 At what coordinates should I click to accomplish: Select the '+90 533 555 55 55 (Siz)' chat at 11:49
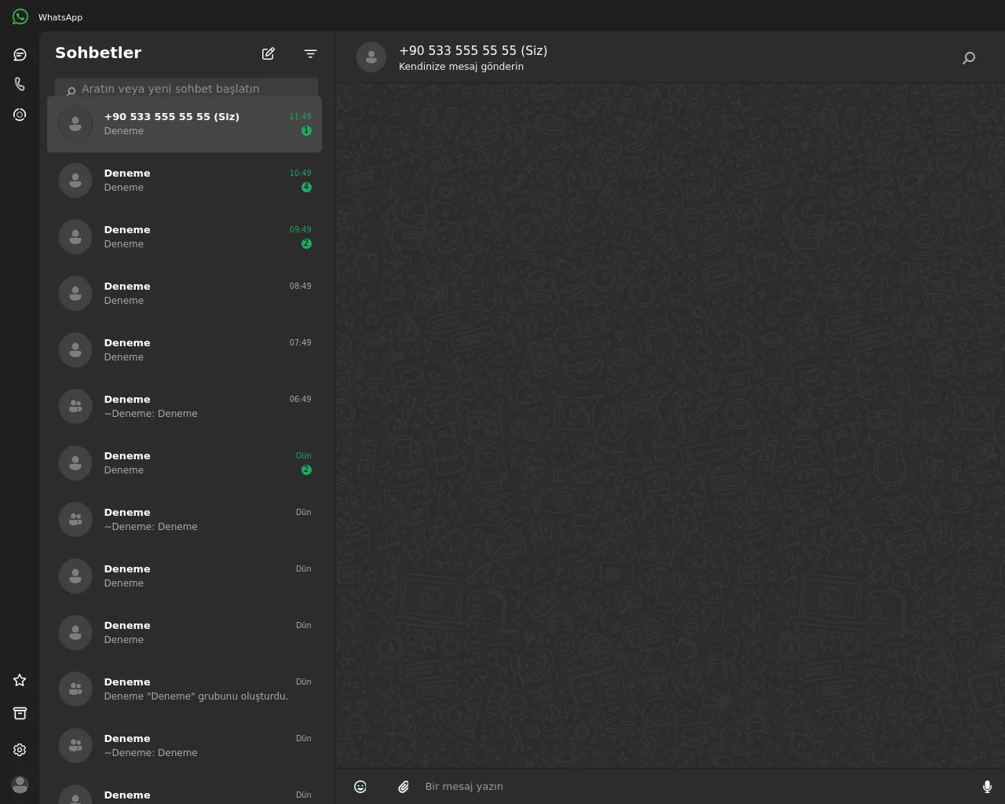(x=185, y=124)
